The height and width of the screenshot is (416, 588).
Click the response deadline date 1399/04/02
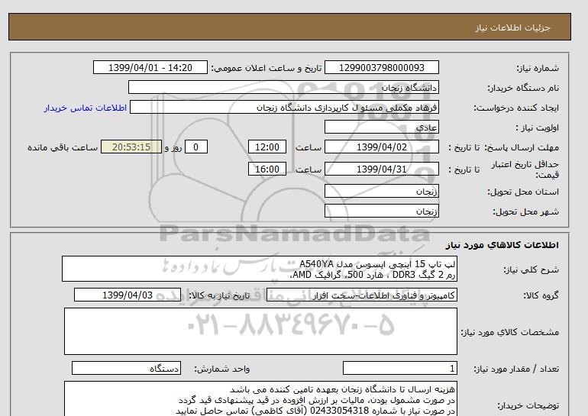click(x=381, y=147)
